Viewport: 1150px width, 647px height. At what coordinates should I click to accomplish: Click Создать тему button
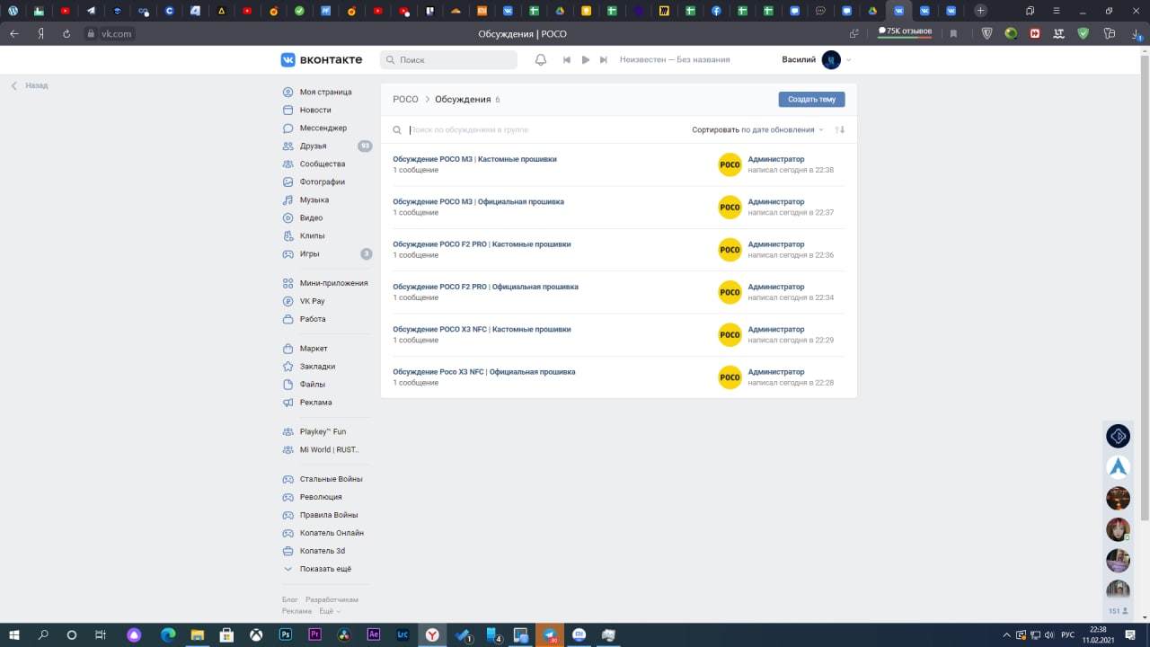811,100
